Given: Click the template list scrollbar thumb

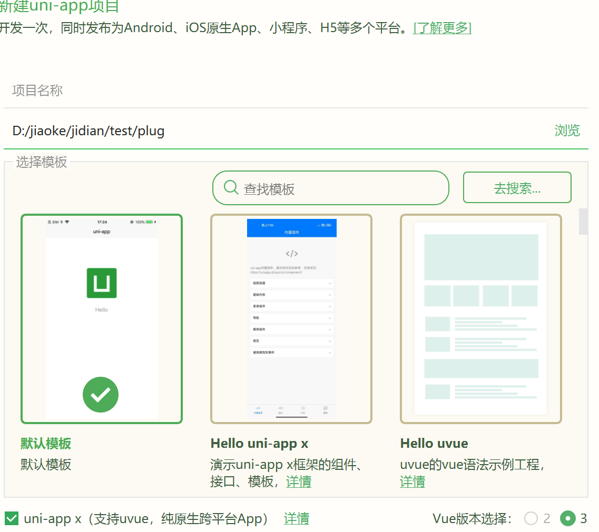Looking at the screenshot, I should click(x=583, y=222).
